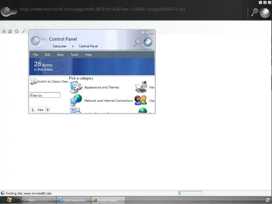Image resolution: width=272 pixels, height=204 pixels.
Task: Open Control Panel favorites star icon
Action: pos(148,43)
